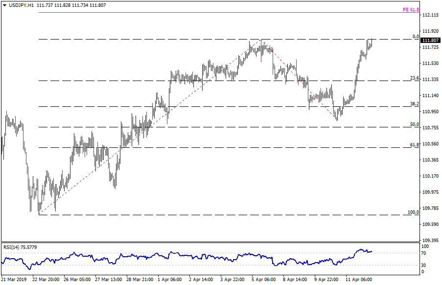Select the 23.6 Fibonacci level label
The width and height of the screenshot is (442, 285).
414,78
